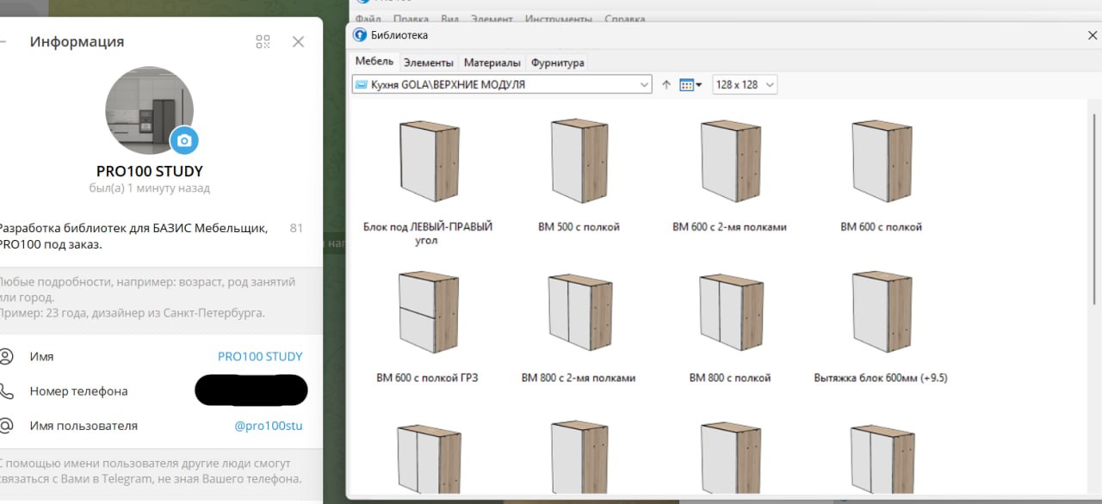Select Блок под ЛЕВЫЙ-ПРАВЫЙ угол item
Screen dimensions: 1102x504
click(x=428, y=183)
